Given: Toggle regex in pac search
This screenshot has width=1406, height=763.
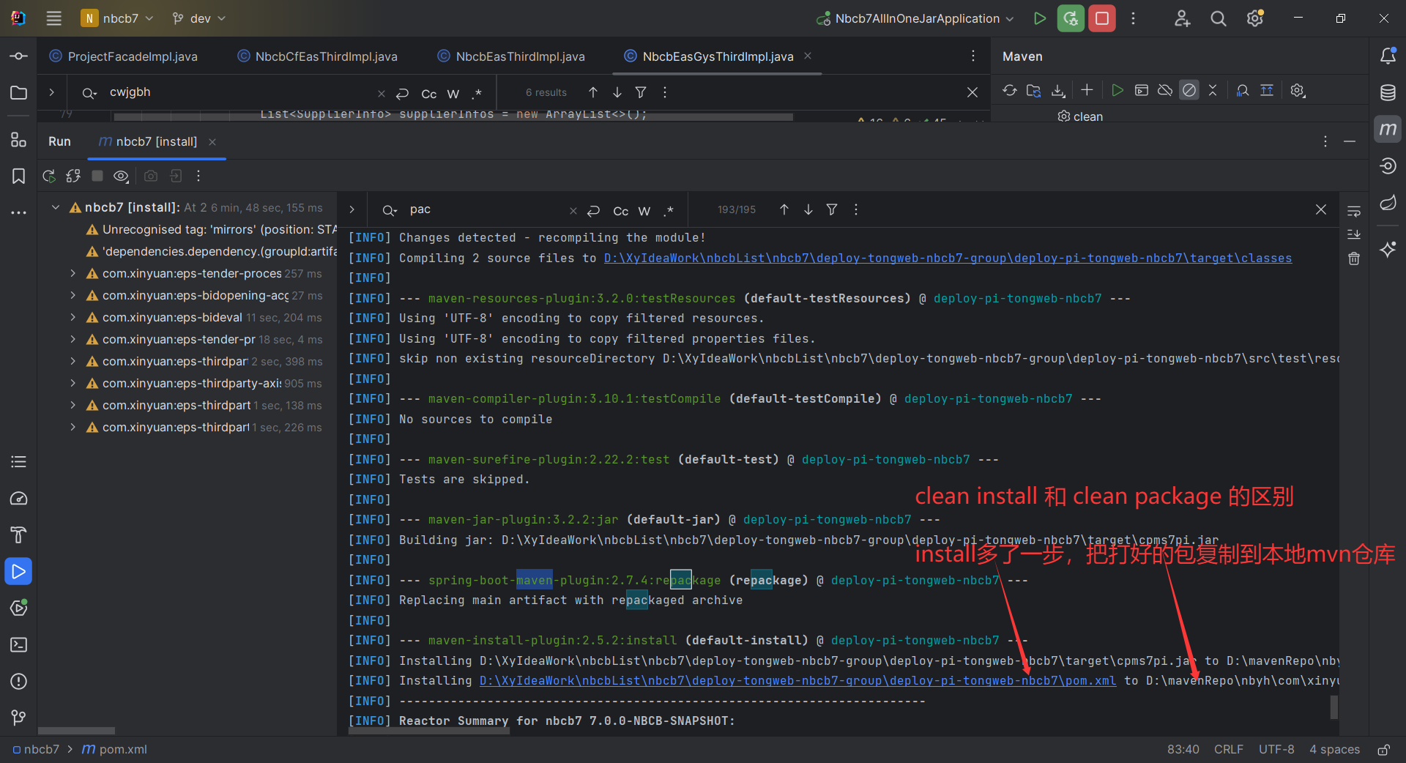Looking at the screenshot, I should point(668,211).
